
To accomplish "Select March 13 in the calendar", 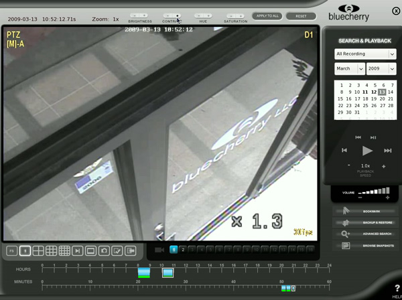I will click(382, 92).
